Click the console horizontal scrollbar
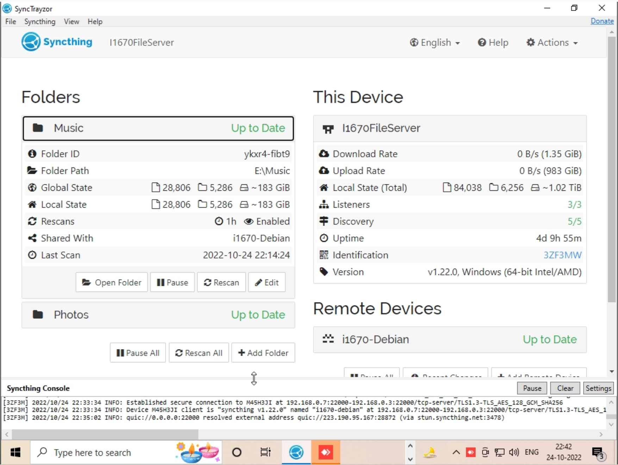618x465 pixels. click(105, 434)
